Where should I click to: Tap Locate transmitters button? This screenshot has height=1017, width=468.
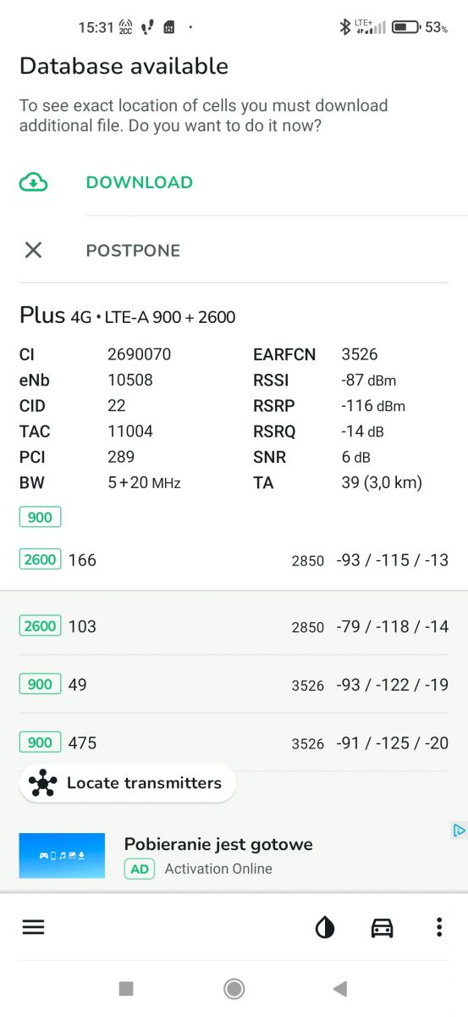point(128,783)
